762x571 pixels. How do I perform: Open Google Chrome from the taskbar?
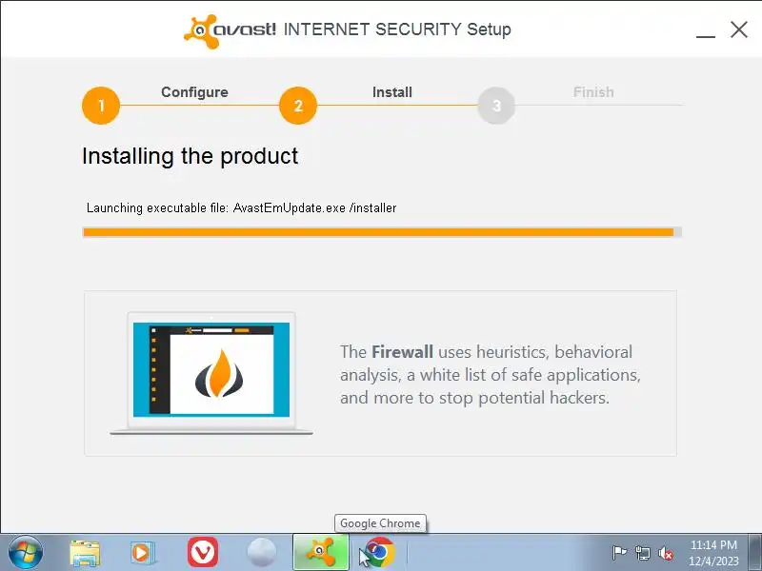(379, 552)
